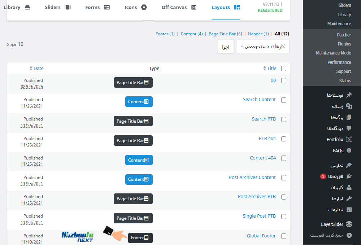Check the Single Post PTB checkbox
361x245 pixels.
point(284,216)
